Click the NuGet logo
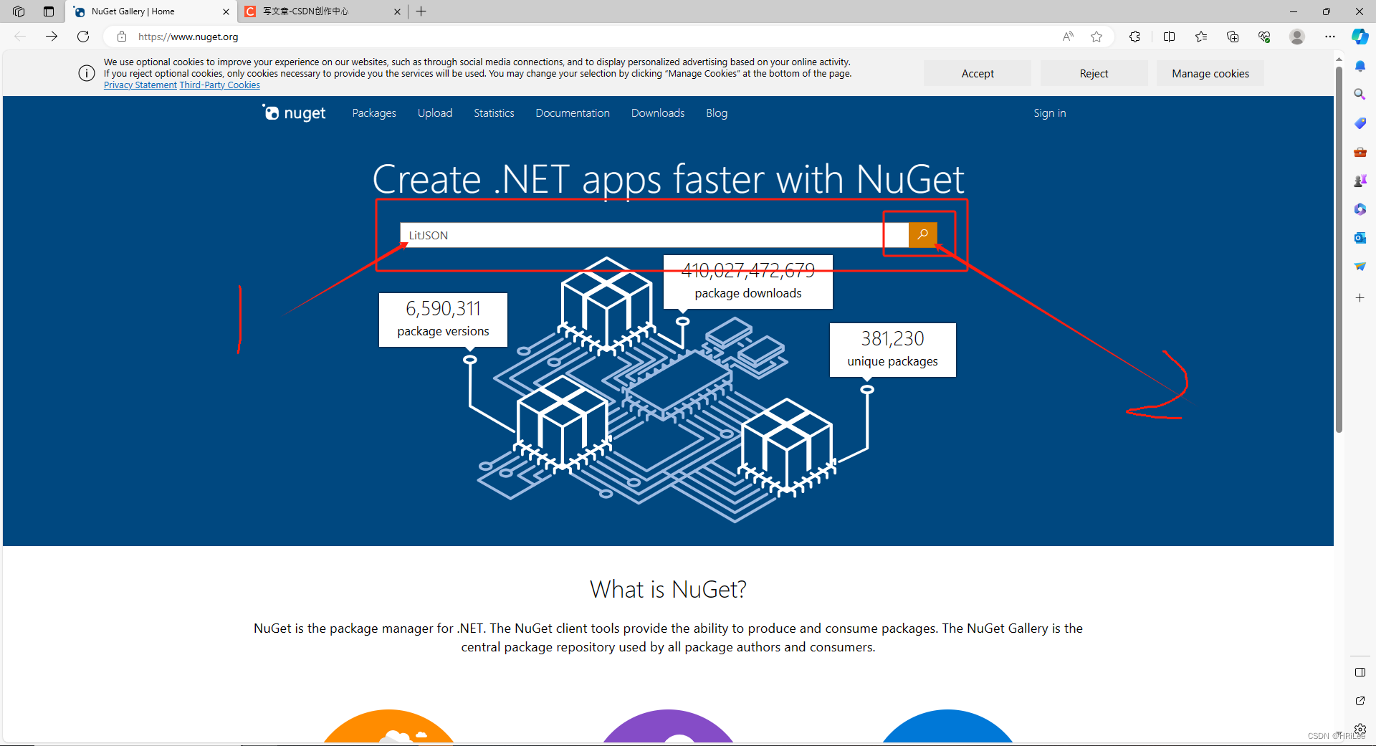Screen dimensions: 1376x746 click(x=294, y=113)
